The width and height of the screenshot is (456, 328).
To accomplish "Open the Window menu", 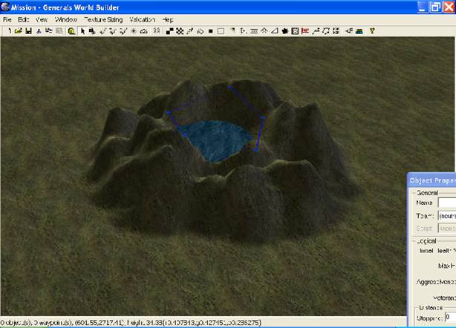I will [66, 20].
